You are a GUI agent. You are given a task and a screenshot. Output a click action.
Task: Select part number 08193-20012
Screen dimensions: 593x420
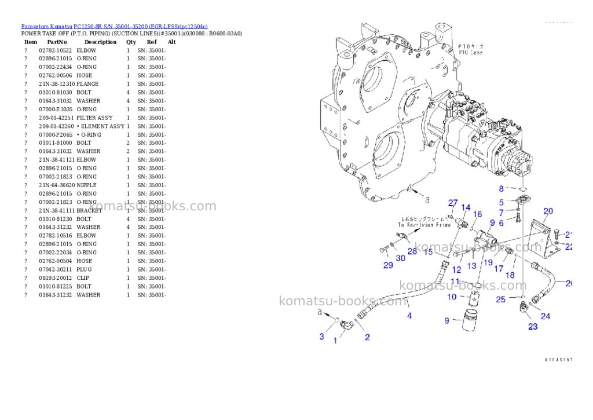click(x=55, y=277)
